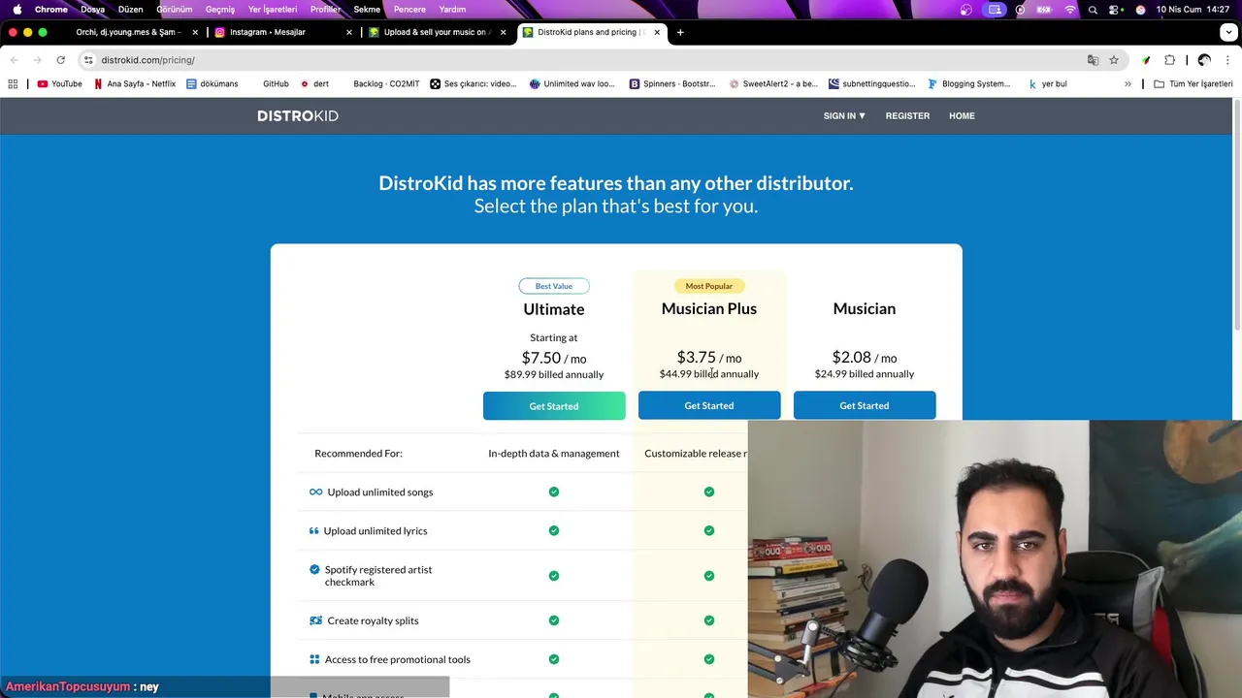Expand hidden bookmarks with double chevron
This screenshot has height=698, width=1242.
pyautogui.click(x=1128, y=84)
